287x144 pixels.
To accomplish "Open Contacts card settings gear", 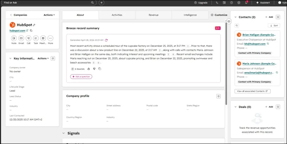I will coord(278,17).
